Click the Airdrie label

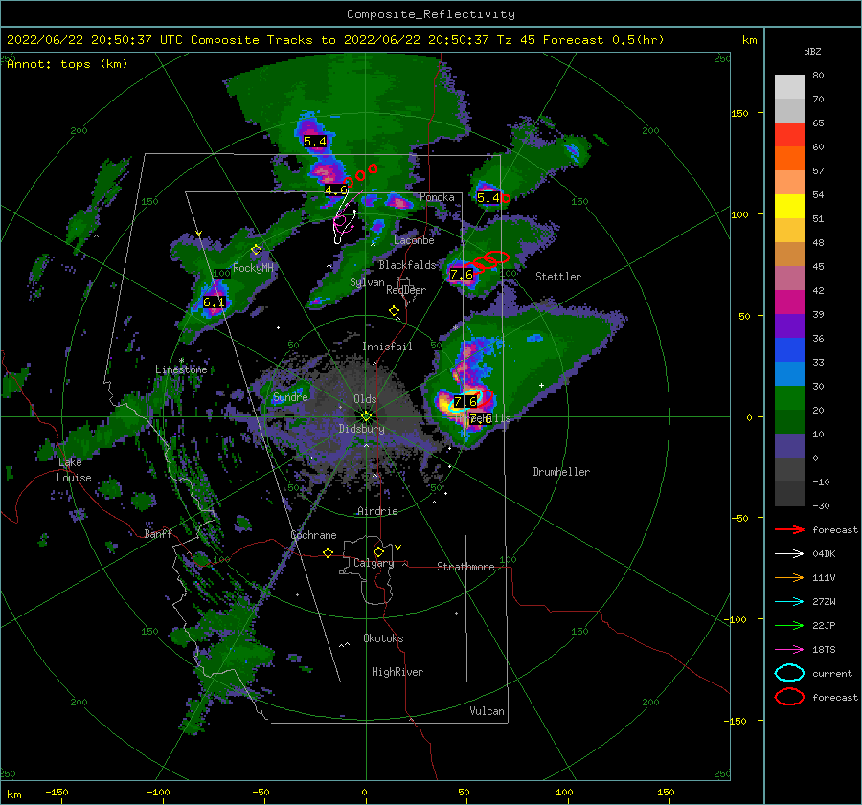377,511
